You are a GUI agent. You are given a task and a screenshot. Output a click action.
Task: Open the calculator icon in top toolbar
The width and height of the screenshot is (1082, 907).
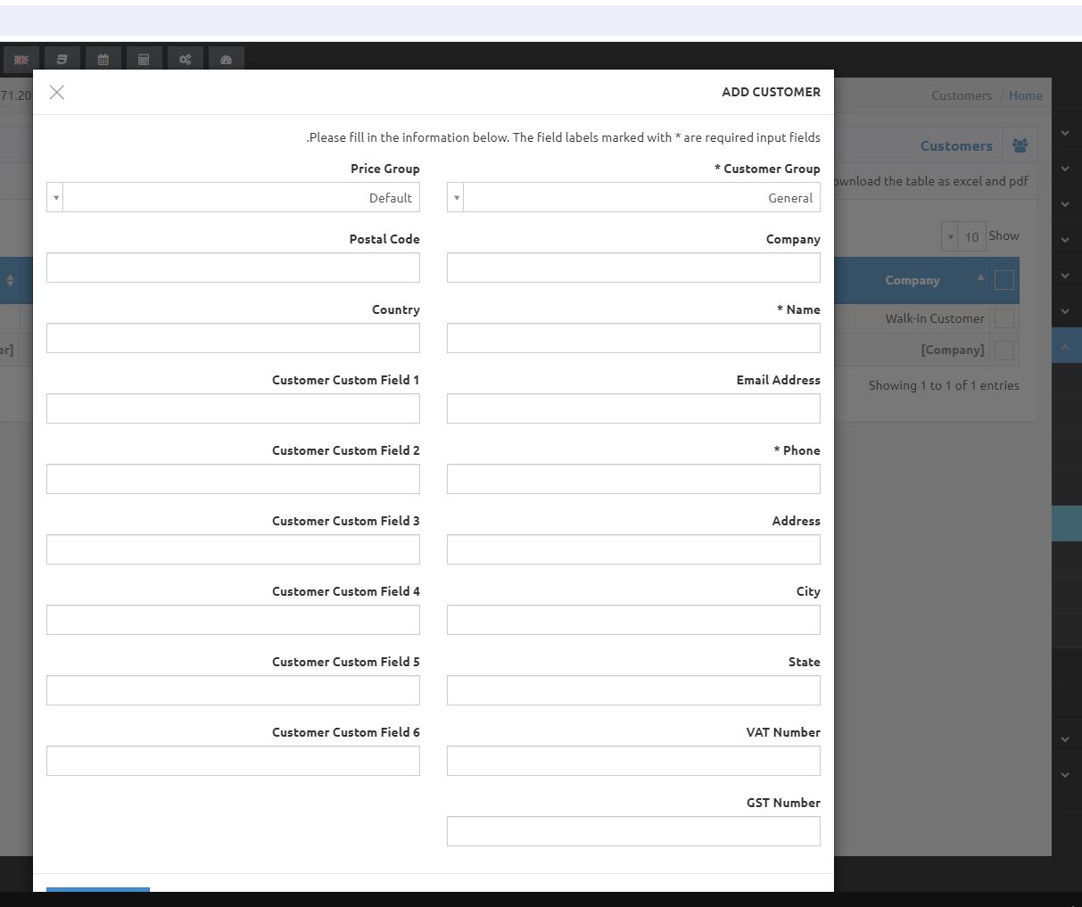[144, 60]
